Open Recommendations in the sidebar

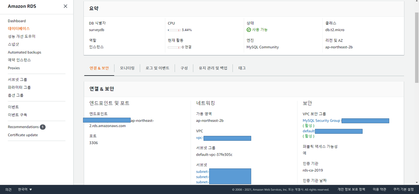coord(23,127)
